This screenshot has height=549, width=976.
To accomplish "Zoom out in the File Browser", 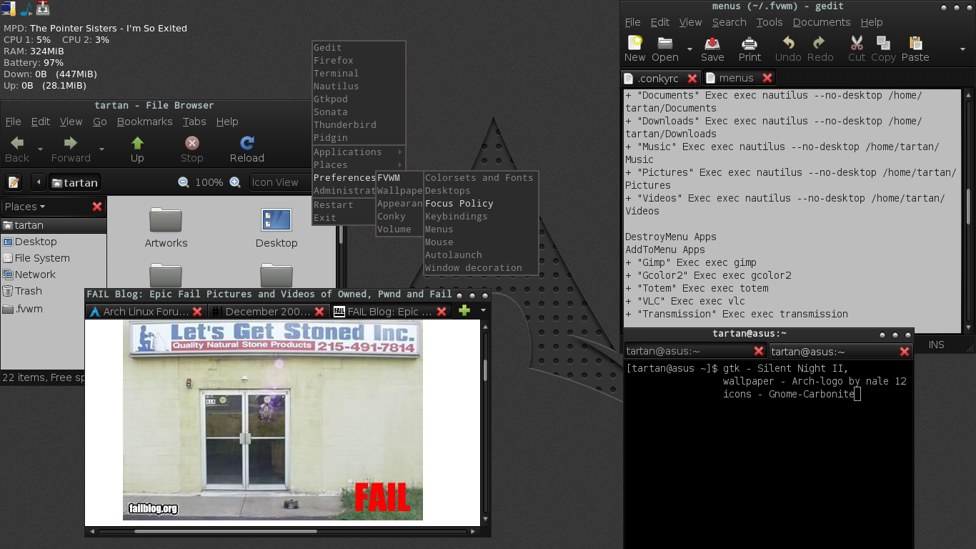I will [184, 182].
